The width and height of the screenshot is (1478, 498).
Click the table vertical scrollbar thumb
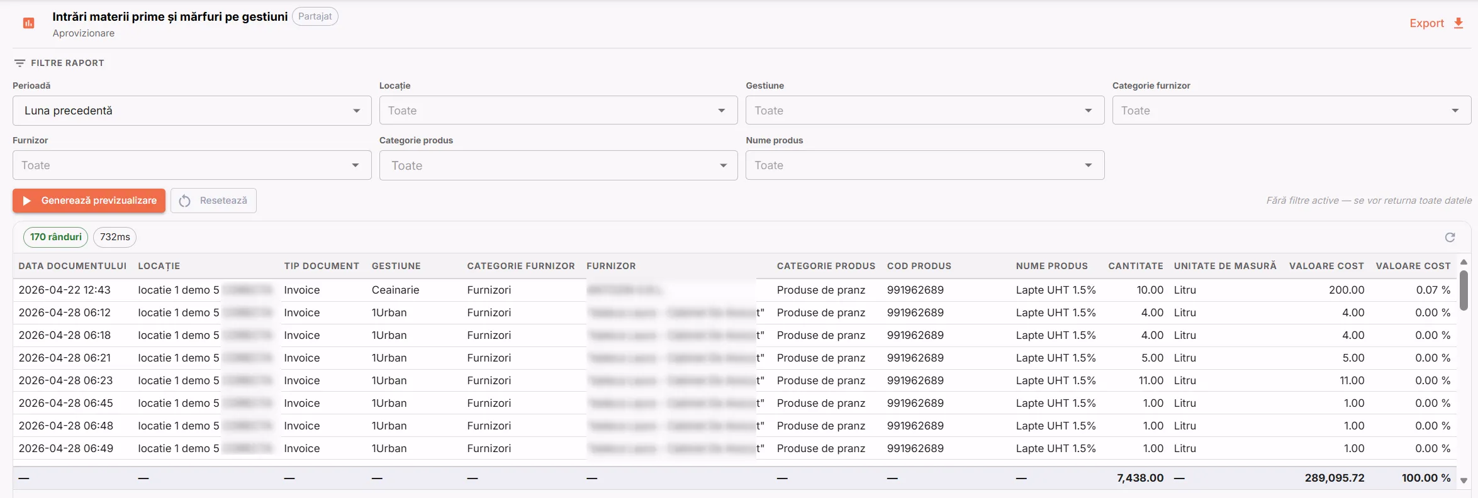click(x=1464, y=290)
